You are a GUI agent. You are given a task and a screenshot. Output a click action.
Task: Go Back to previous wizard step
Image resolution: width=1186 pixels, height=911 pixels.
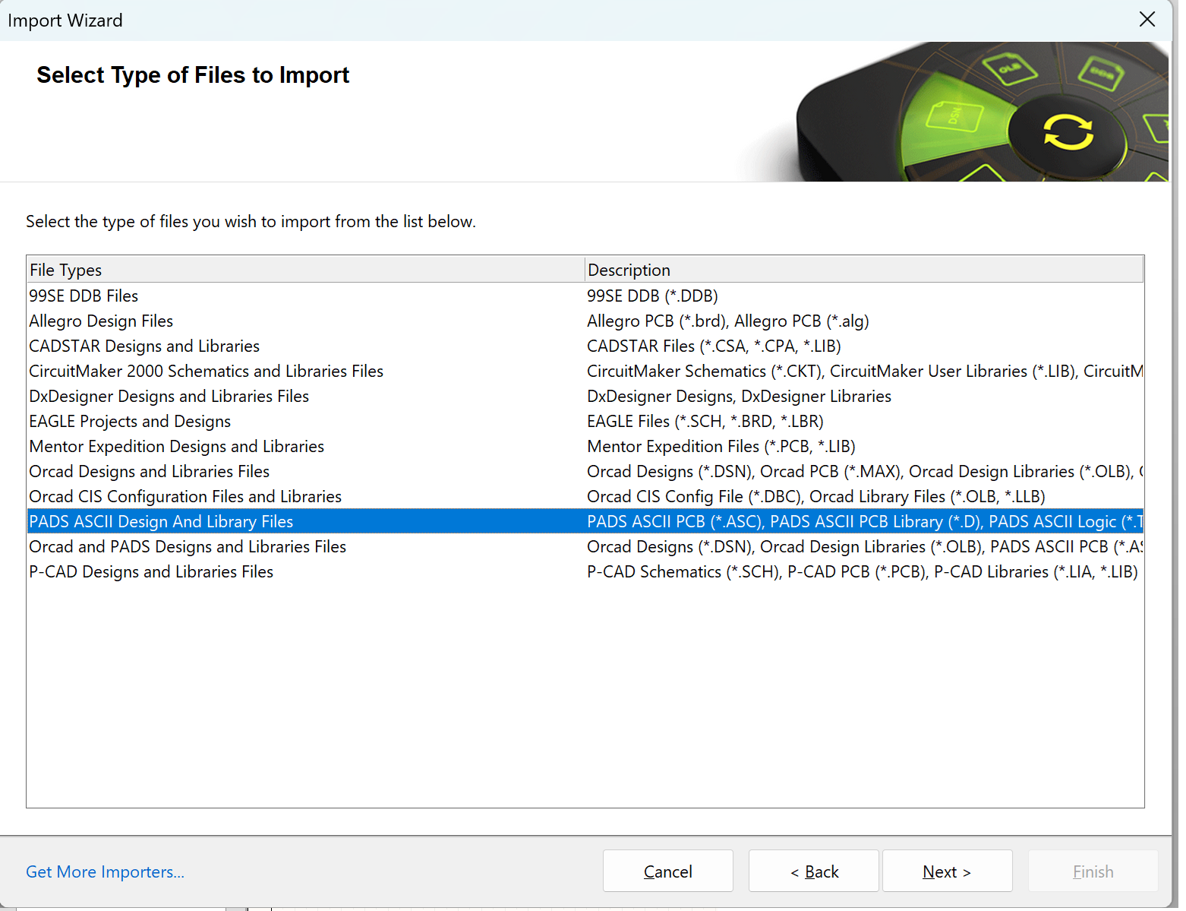(813, 871)
